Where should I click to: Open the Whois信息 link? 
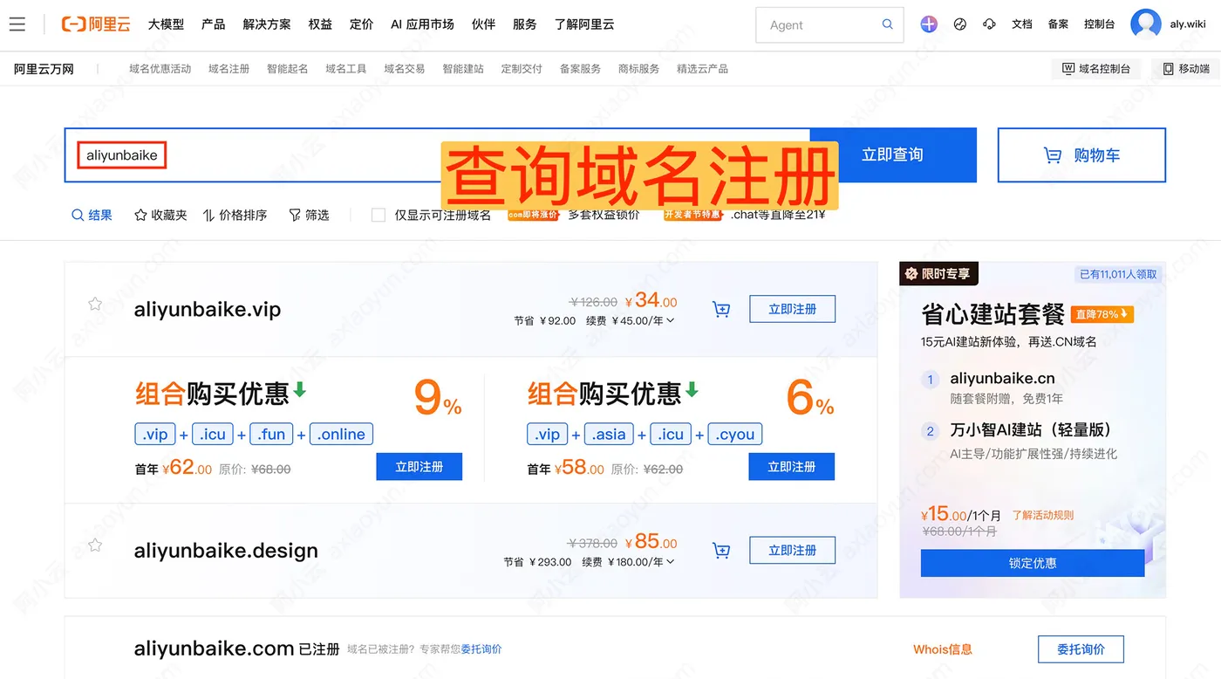[943, 649]
